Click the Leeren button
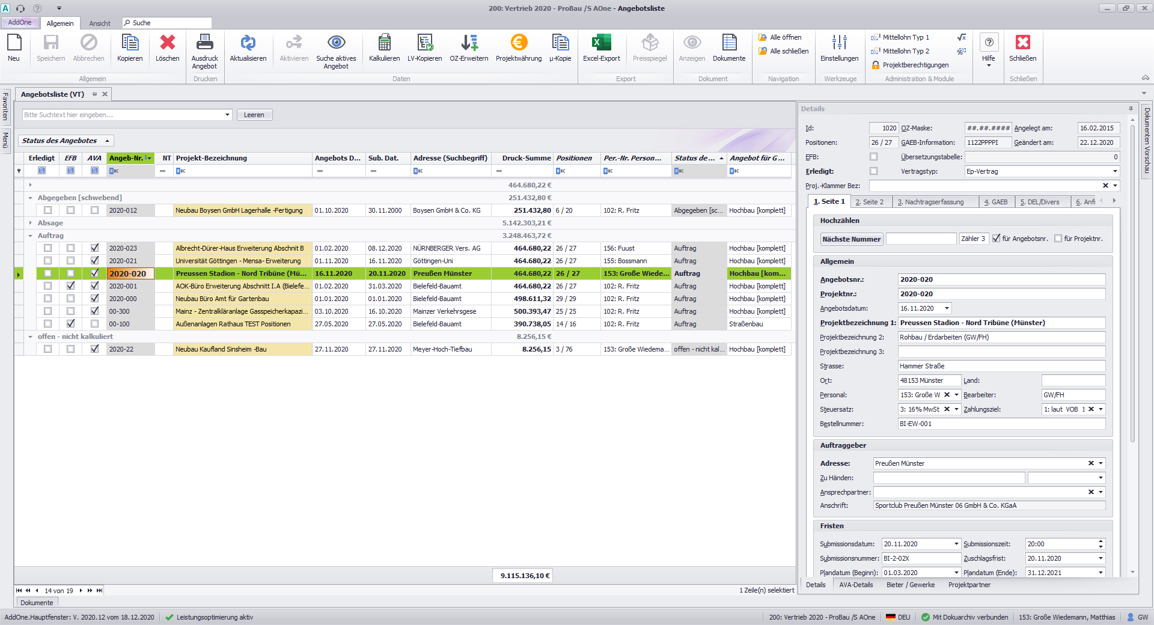 (x=254, y=115)
